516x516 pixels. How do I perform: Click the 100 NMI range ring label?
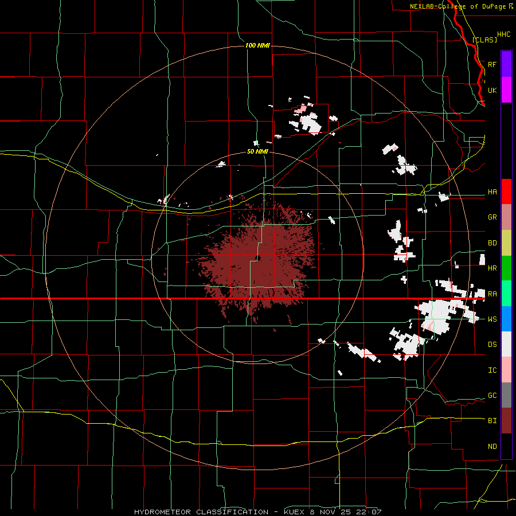point(257,45)
